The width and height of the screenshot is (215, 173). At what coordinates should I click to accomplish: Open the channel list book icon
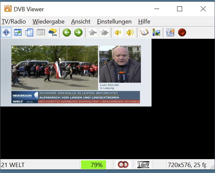144,32
